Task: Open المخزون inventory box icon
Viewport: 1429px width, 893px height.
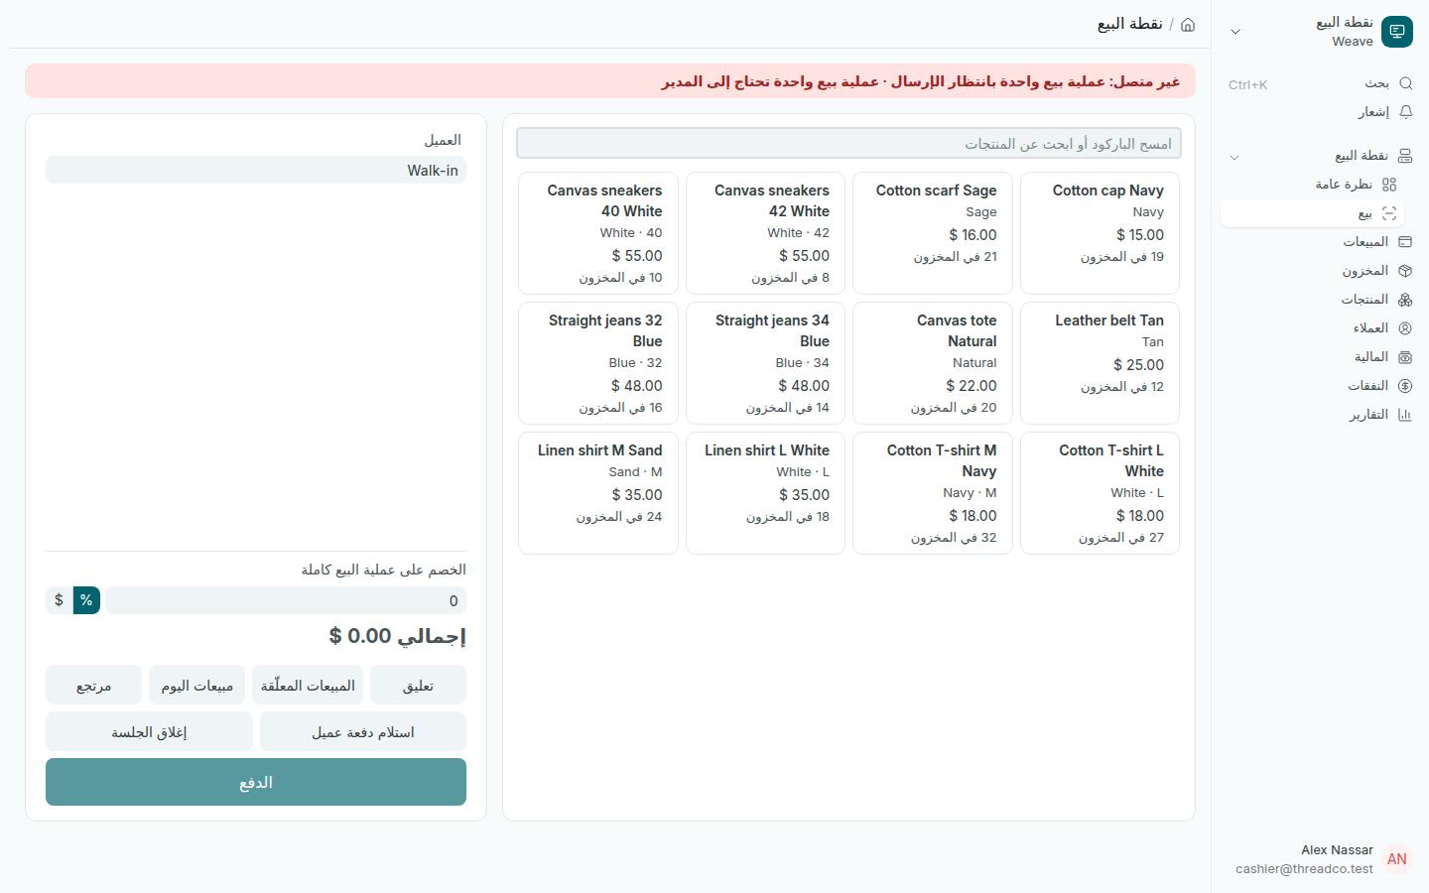Action: coord(1405,271)
